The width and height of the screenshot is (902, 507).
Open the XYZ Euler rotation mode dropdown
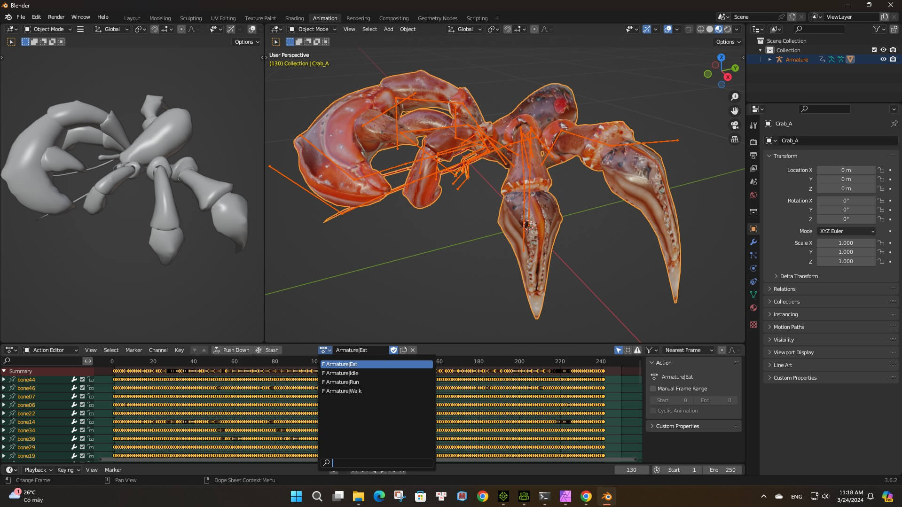847,231
